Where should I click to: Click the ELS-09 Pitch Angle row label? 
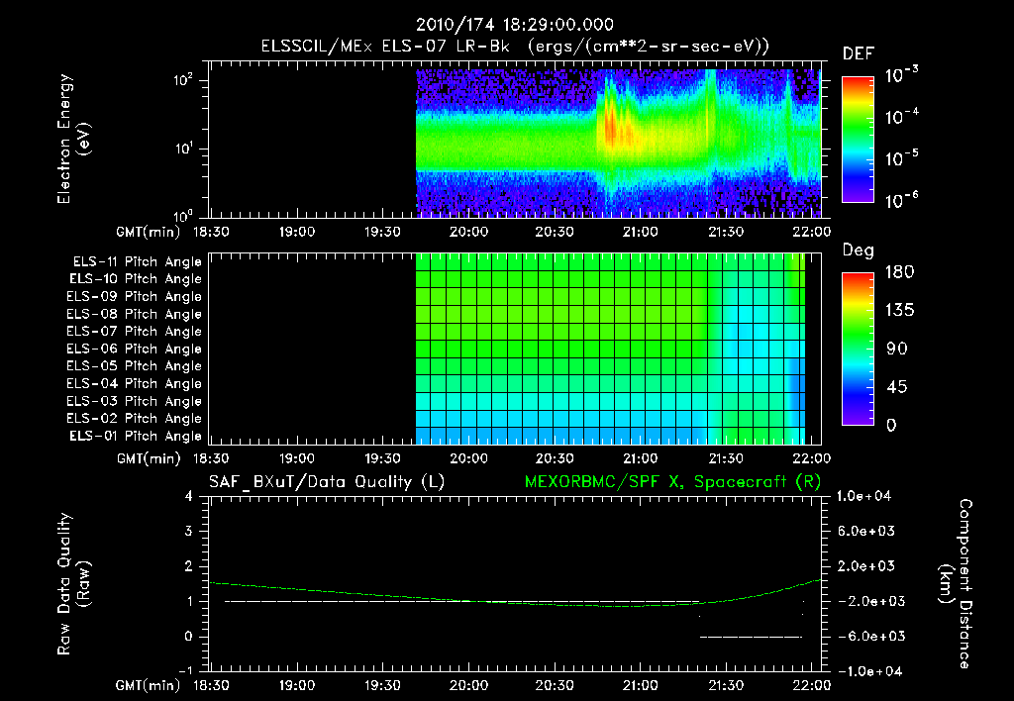pyautogui.click(x=135, y=297)
